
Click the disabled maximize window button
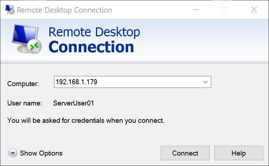[x=225, y=10]
